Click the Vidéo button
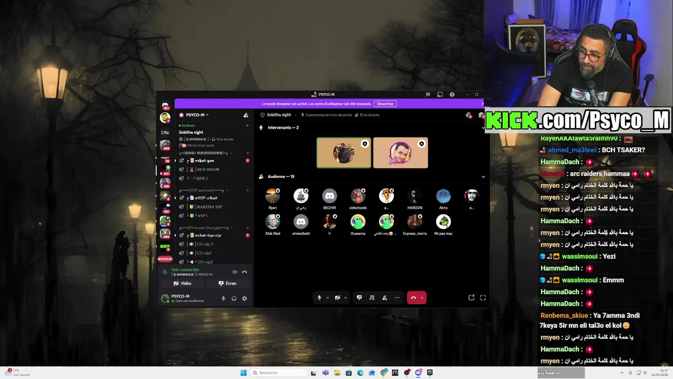The width and height of the screenshot is (673, 379). tap(182, 283)
